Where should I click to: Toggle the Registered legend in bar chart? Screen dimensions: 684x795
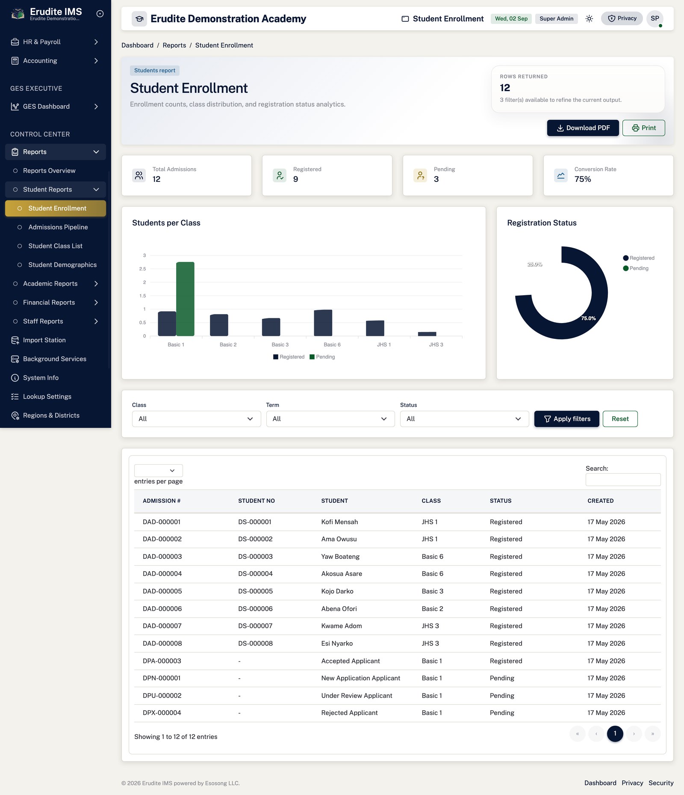[289, 357]
